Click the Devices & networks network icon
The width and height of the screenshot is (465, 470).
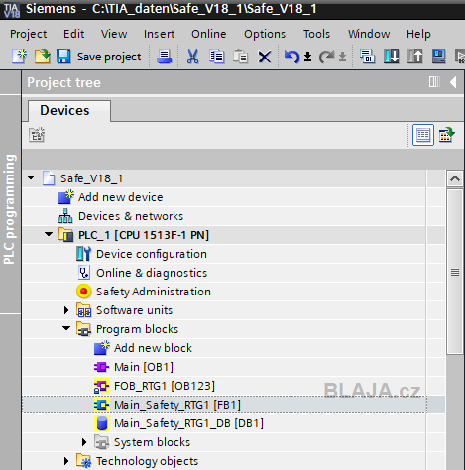click(65, 216)
